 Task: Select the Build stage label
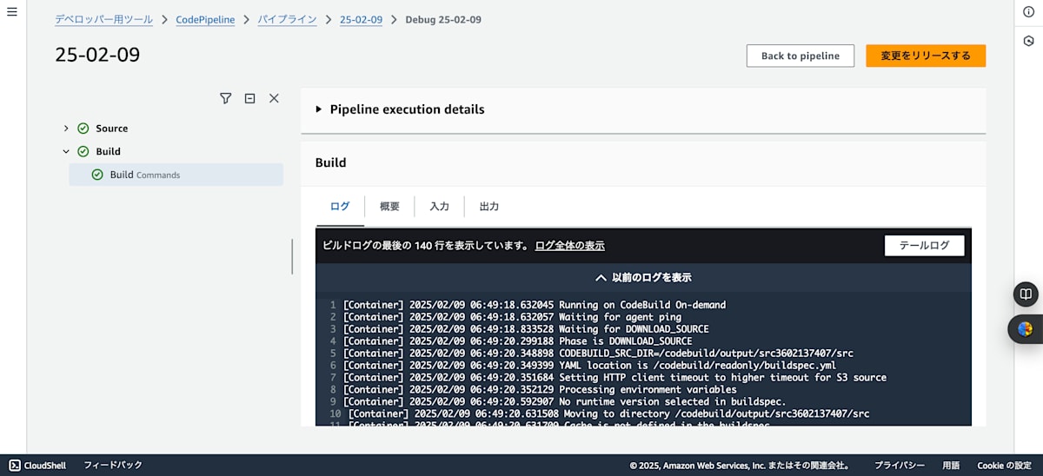tap(108, 151)
